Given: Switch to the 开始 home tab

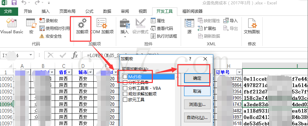Looking at the screenshot, I should tap(28, 11).
